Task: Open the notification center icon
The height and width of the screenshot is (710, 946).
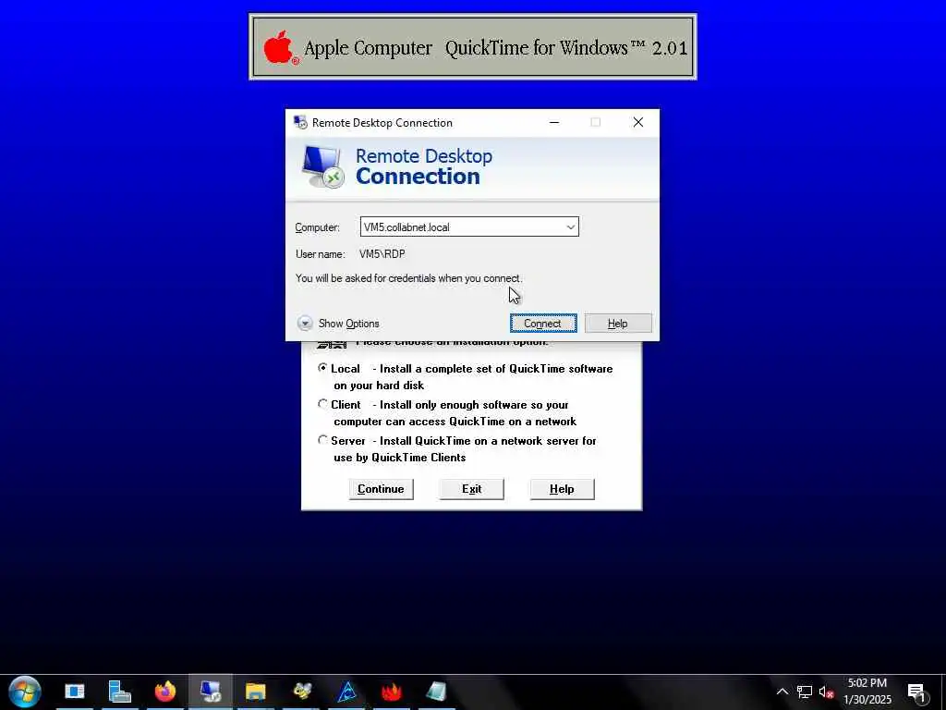Action: 916,692
